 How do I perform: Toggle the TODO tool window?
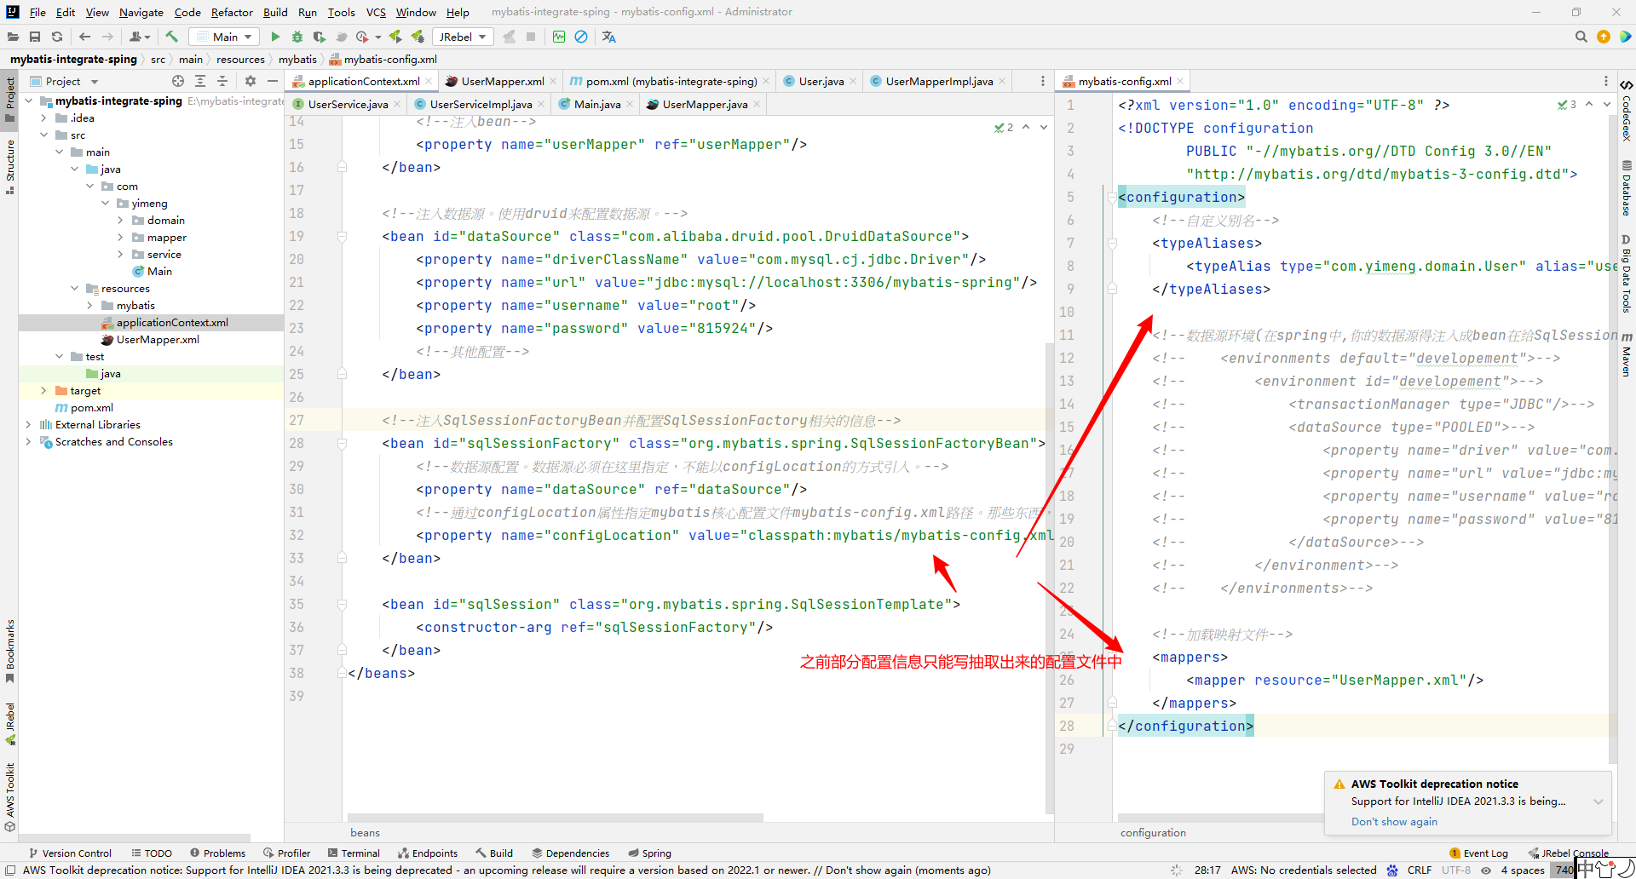click(x=152, y=853)
